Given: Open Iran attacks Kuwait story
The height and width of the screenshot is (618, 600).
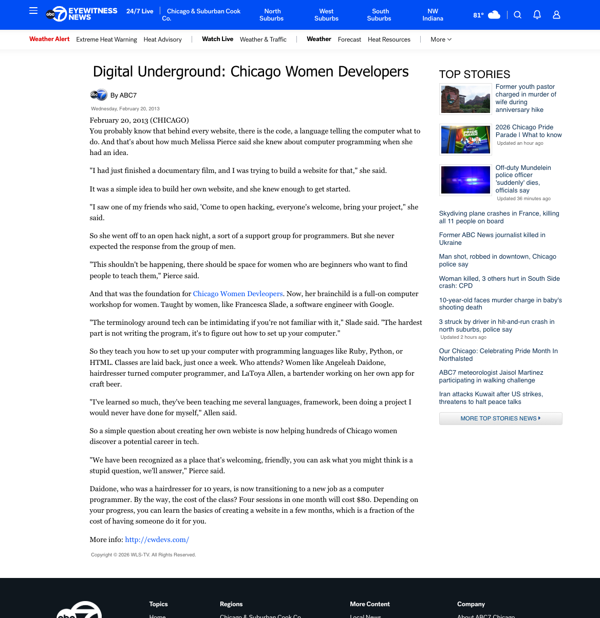Looking at the screenshot, I should click(491, 398).
